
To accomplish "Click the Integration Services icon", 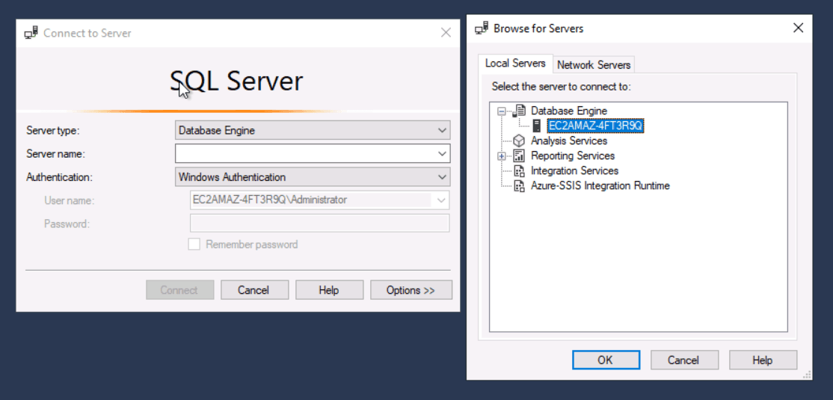I will [519, 171].
